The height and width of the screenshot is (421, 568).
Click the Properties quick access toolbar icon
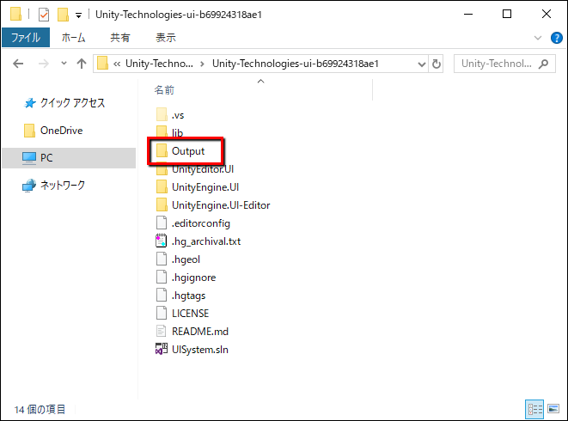pos(44,15)
